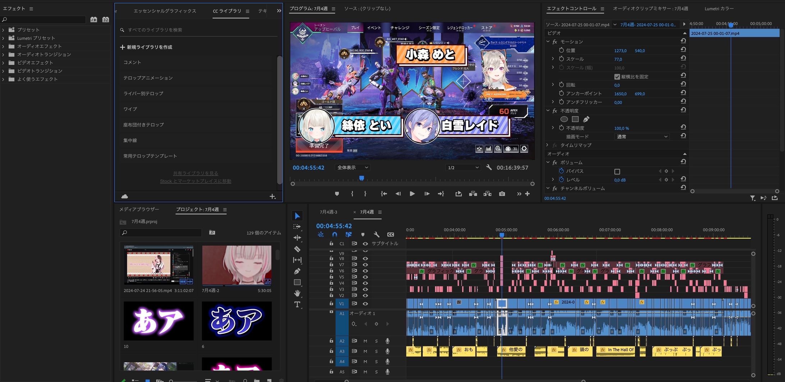Image resolution: width=785 pixels, height=382 pixels.
Task: Click the timeline playhead marker
Action: pyautogui.click(x=502, y=235)
